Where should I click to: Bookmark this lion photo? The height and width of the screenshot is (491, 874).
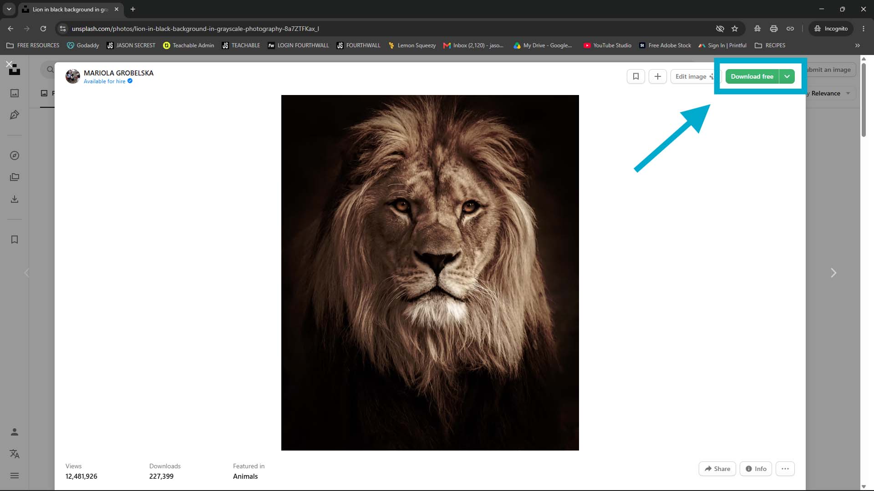(x=636, y=76)
